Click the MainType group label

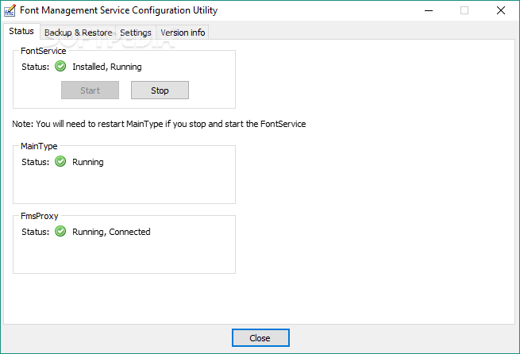pyautogui.click(x=39, y=146)
